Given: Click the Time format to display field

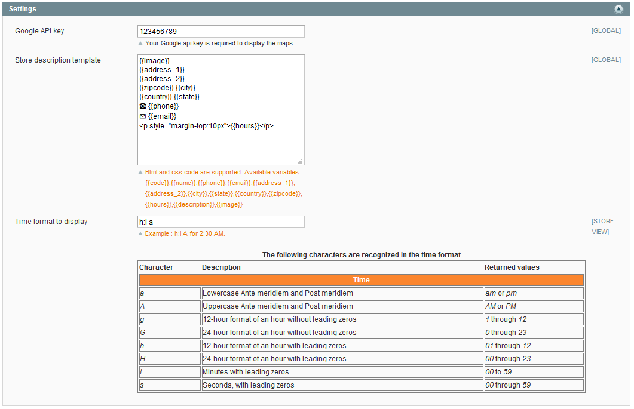Looking at the screenshot, I should tap(220, 222).
